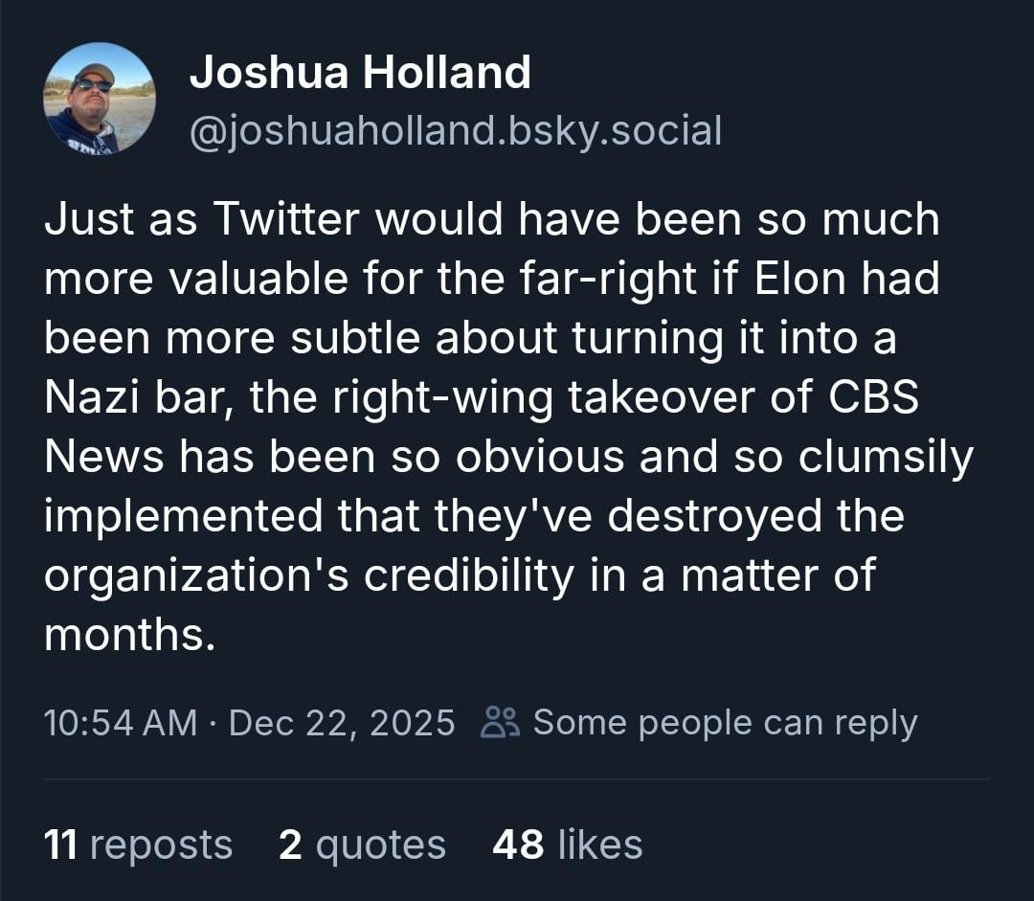Image resolution: width=1034 pixels, height=901 pixels.
Task: Click the Dec 22, 2025 date
Action: tap(342, 722)
